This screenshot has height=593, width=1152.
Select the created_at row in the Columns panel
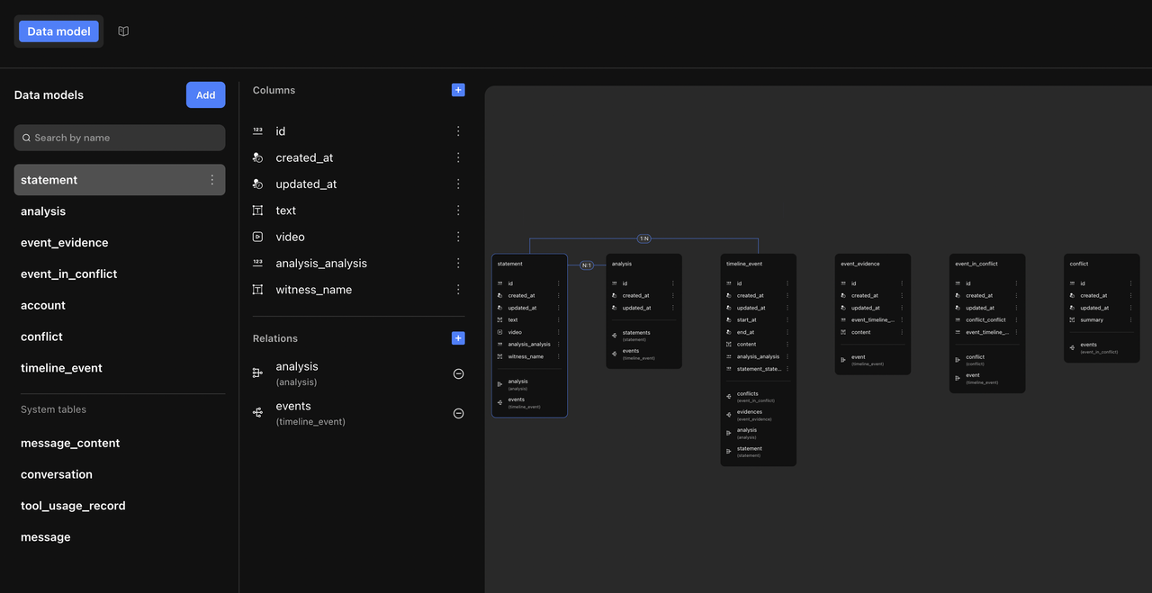[358, 157]
